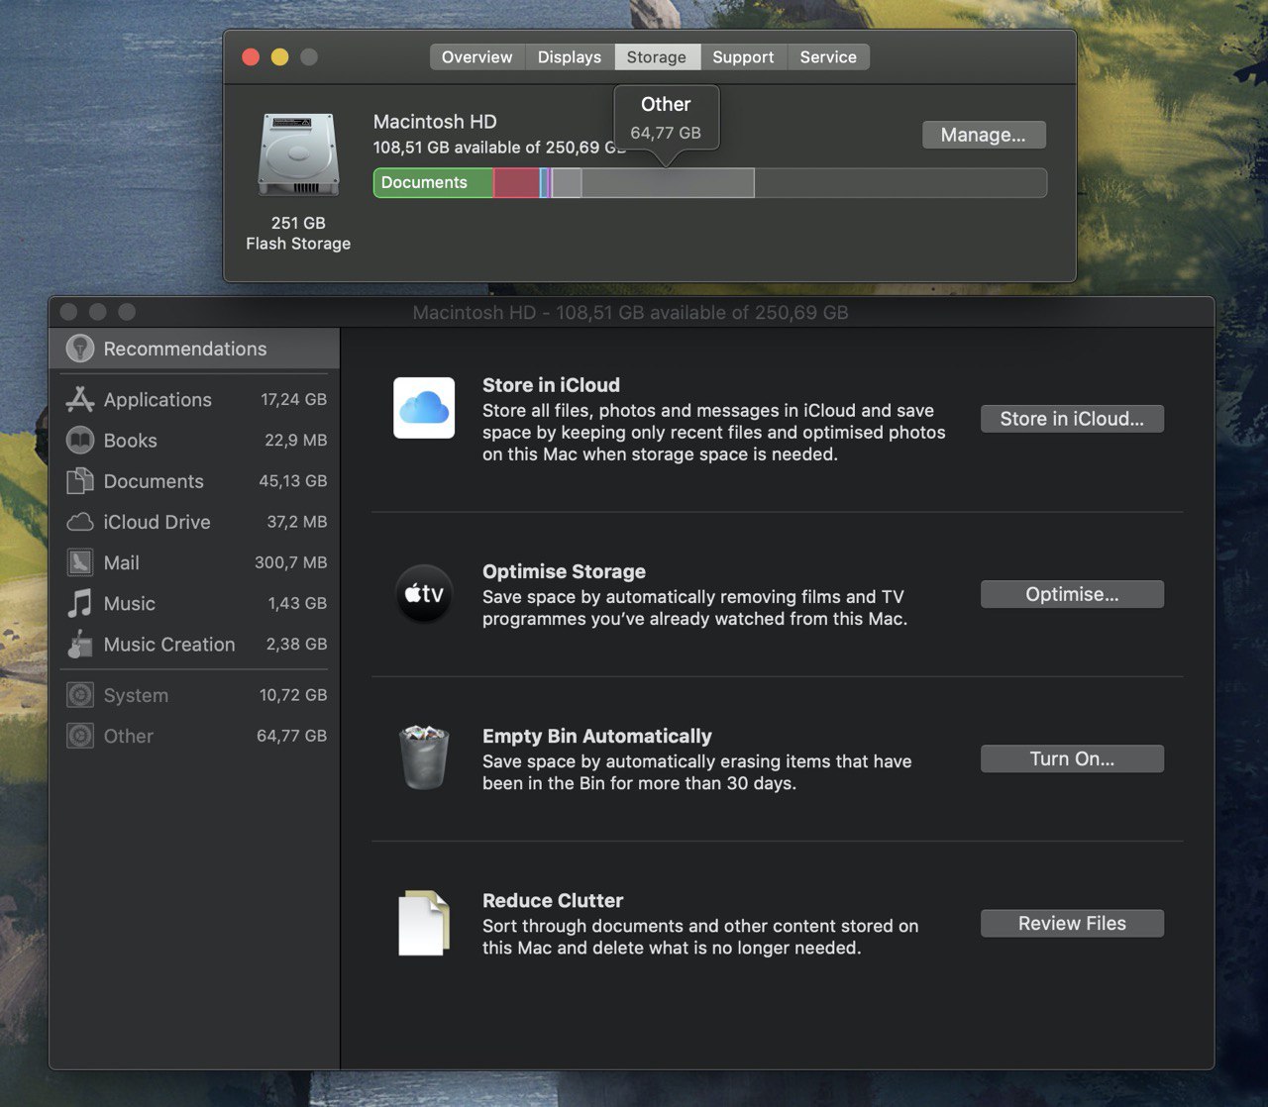This screenshot has width=1268, height=1107.
Task: Click the Manage... button
Action: (x=984, y=135)
